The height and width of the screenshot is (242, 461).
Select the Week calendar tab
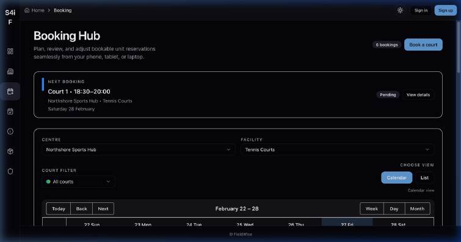[372, 208]
